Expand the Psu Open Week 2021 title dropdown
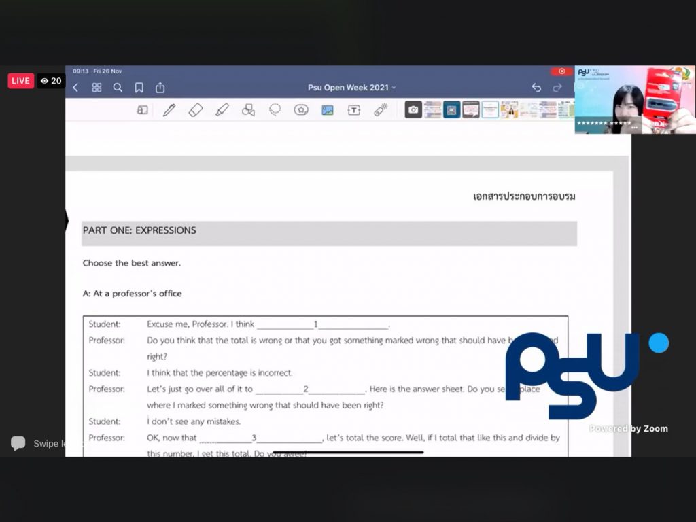 coord(351,88)
